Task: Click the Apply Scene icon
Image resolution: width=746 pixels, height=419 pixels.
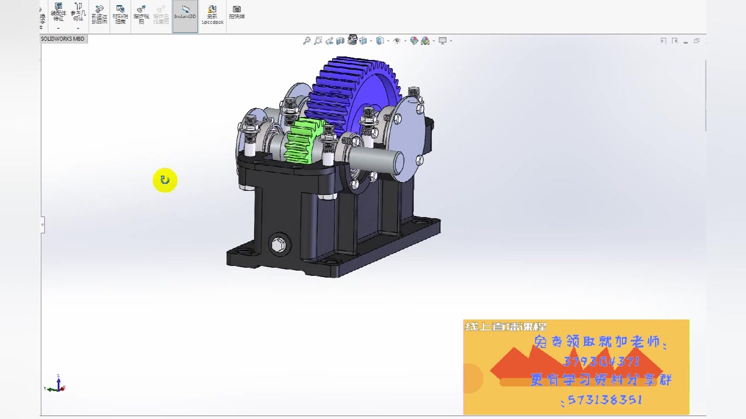Action: click(425, 41)
